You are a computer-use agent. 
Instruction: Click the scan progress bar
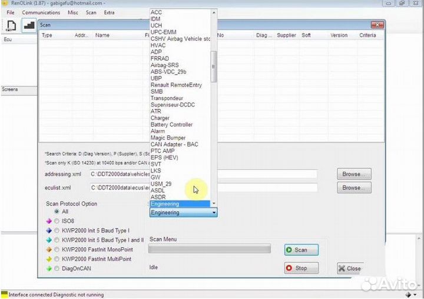[x=209, y=249]
